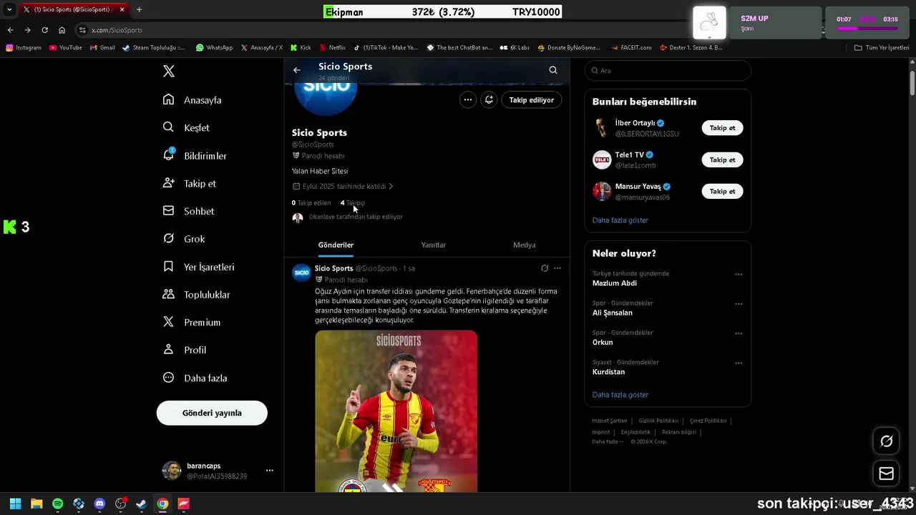Open the Takip edilen following count
Viewport: 916px width, 515px height.
point(311,203)
